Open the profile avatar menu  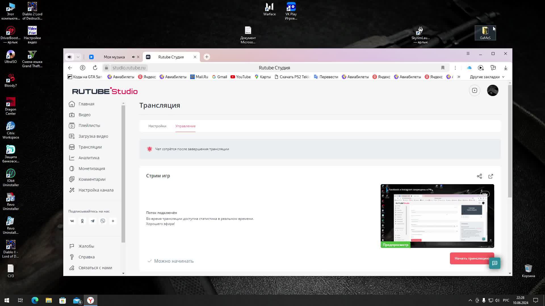point(493,90)
